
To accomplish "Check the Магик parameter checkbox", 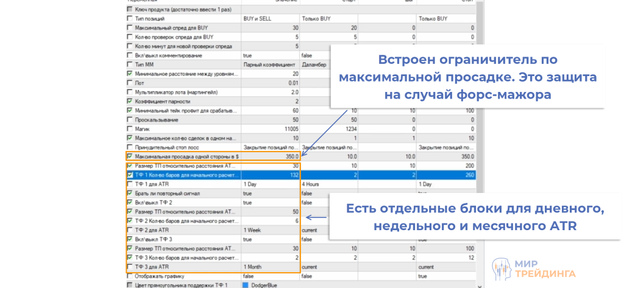I will point(129,129).
